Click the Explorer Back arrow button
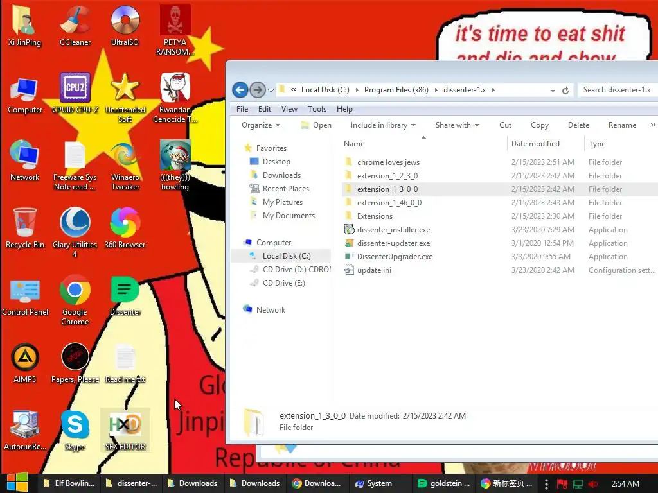 240,90
